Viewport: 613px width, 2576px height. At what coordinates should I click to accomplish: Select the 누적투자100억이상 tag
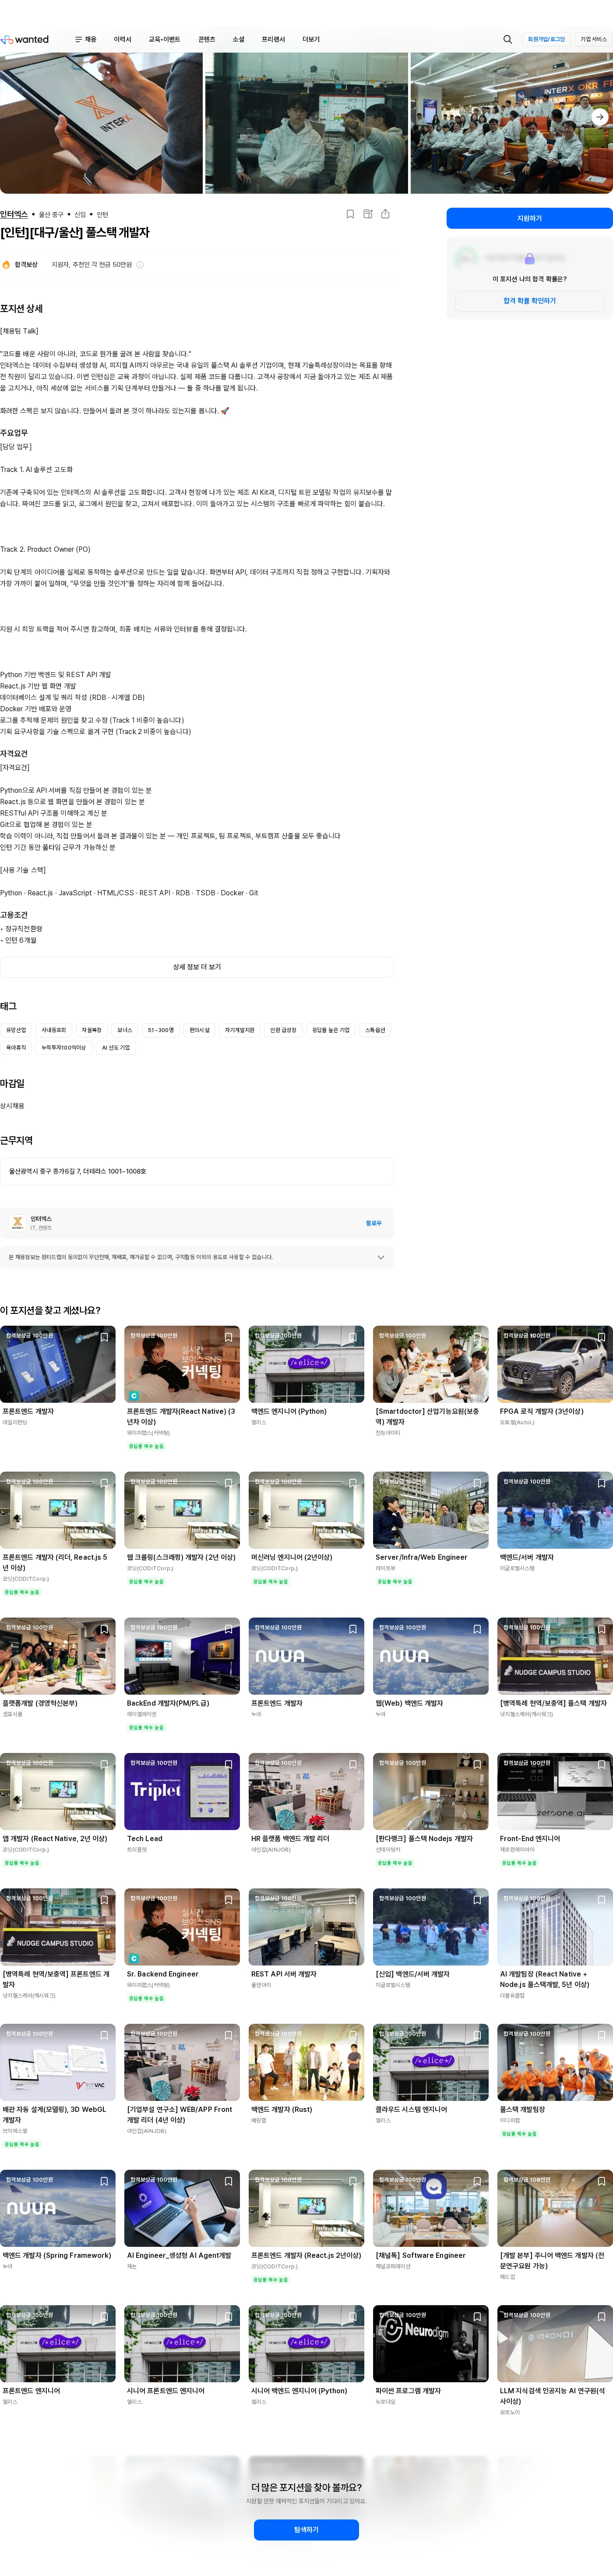tap(64, 1048)
